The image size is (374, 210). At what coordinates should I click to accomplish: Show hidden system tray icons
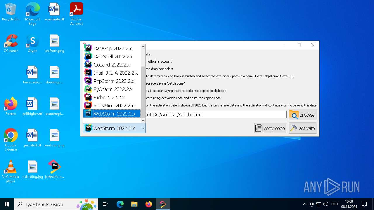[x=304, y=204]
